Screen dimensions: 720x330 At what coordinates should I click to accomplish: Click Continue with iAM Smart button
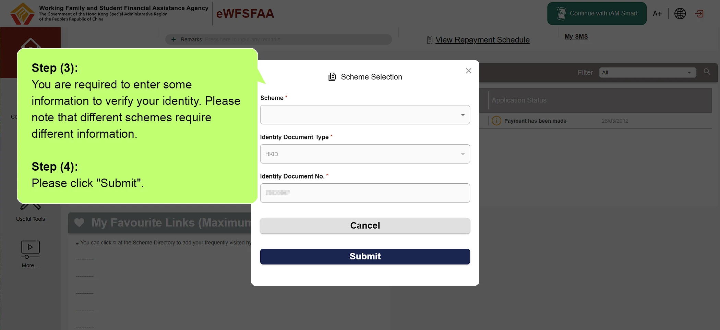click(597, 13)
